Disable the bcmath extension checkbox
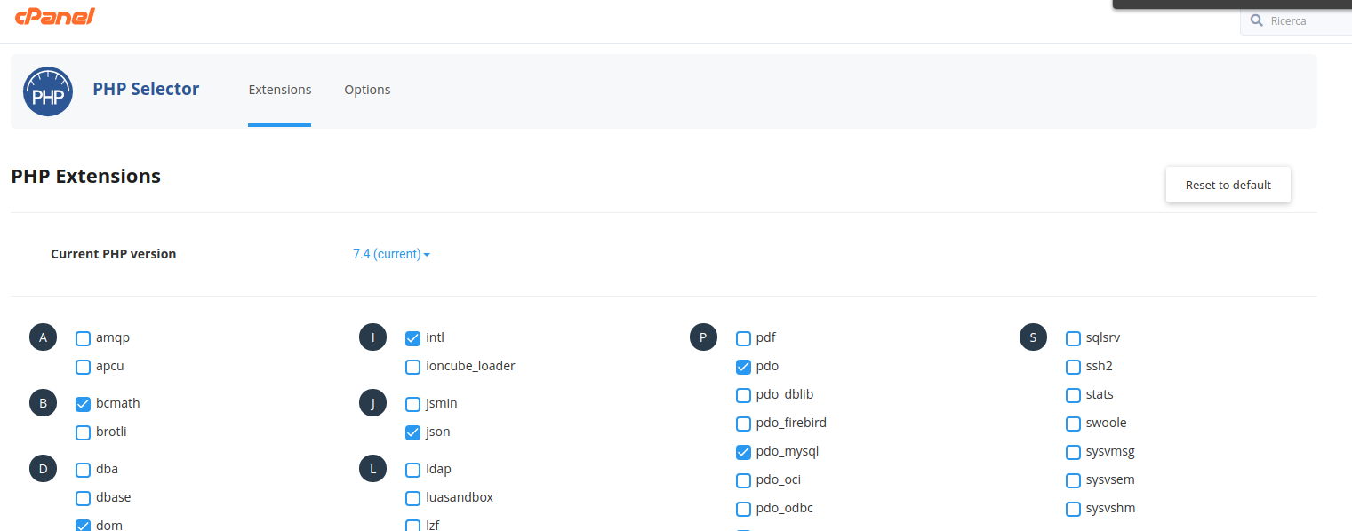This screenshot has width=1352, height=531. (x=84, y=404)
